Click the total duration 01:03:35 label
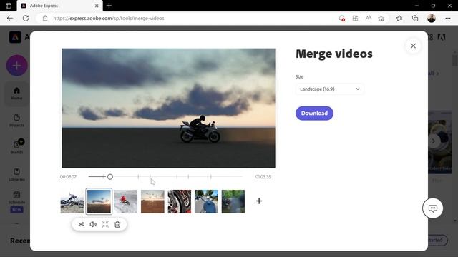The image size is (458, 257). tap(263, 177)
